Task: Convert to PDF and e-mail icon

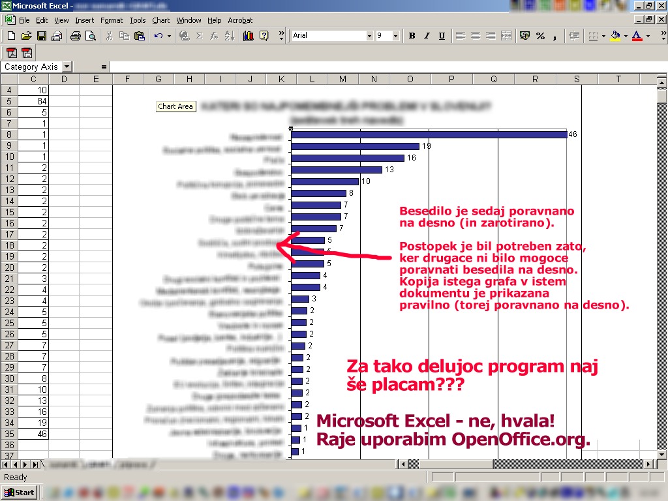Action: (27, 53)
